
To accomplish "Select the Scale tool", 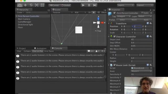I will (x=37, y=5).
